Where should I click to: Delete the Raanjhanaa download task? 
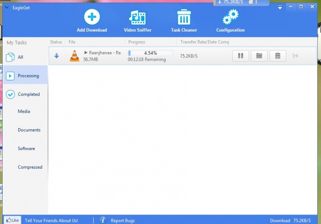(x=278, y=56)
